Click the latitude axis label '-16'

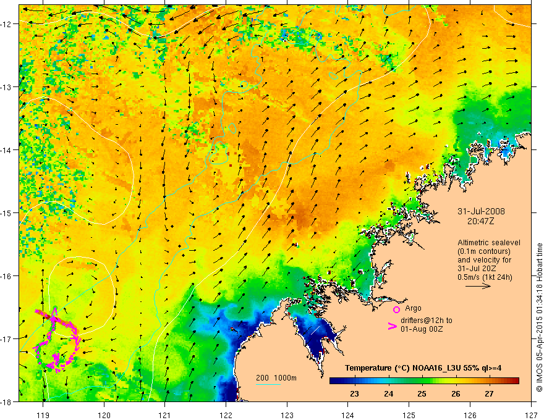(x=6, y=276)
